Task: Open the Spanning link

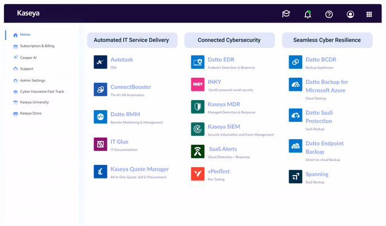Action: (317, 175)
